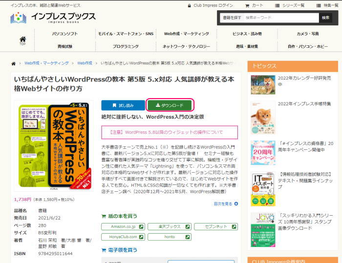Click the cart icon beside 紙の本を買う

pos(104,216)
